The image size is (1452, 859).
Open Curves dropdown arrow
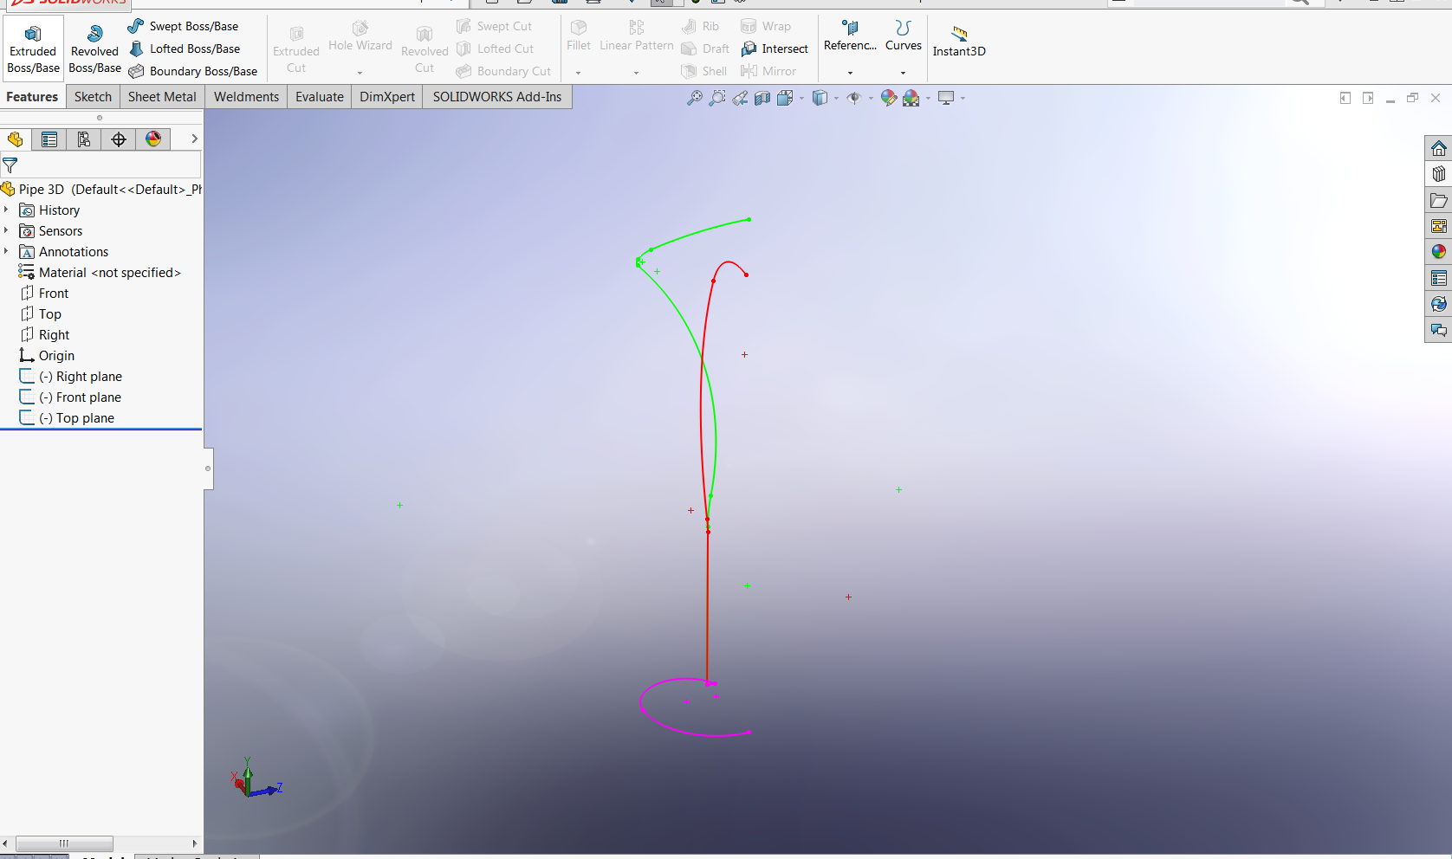pos(903,73)
